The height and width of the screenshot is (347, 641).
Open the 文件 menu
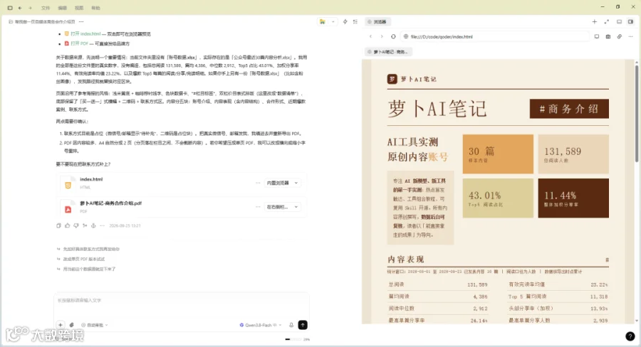click(46, 8)
